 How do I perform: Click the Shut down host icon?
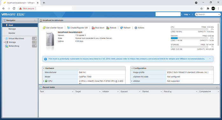pyautogui.click(x=93, y=28)
